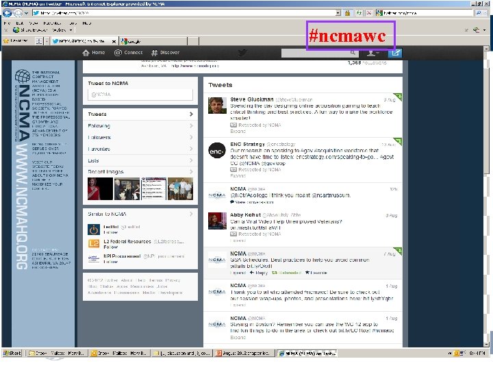Screen dimensions: 493x370
Task: Click in the Tweet to NCMA input field
Action: (140, 95)
